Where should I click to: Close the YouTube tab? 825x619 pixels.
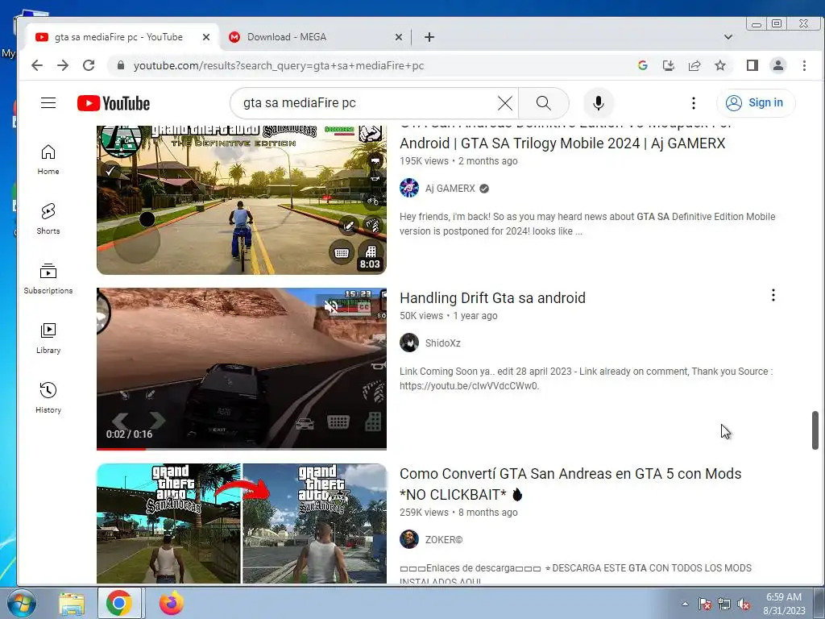coord(206,37)
